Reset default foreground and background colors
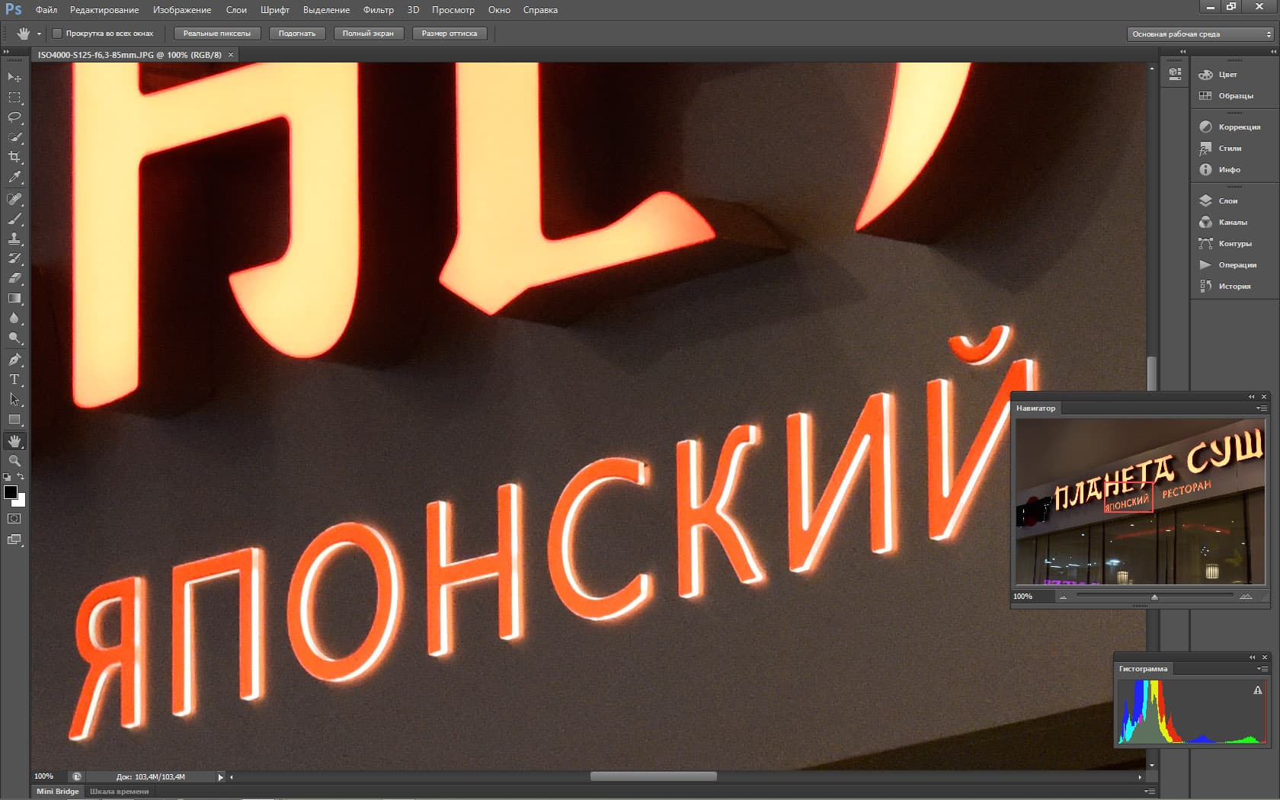Image resolution: width=1280 pixels, height=800 pixels. pyautogui.click(x=7, y=477)
